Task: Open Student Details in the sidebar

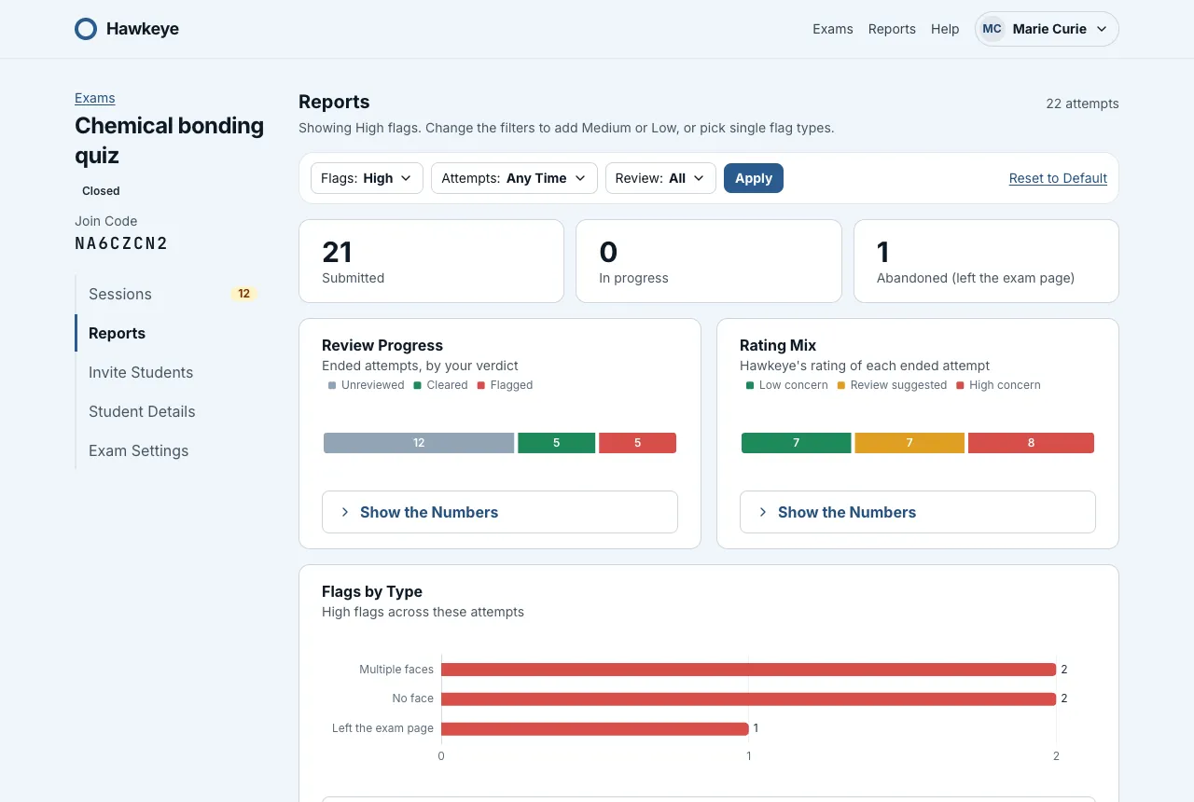Action: (169, 411)
